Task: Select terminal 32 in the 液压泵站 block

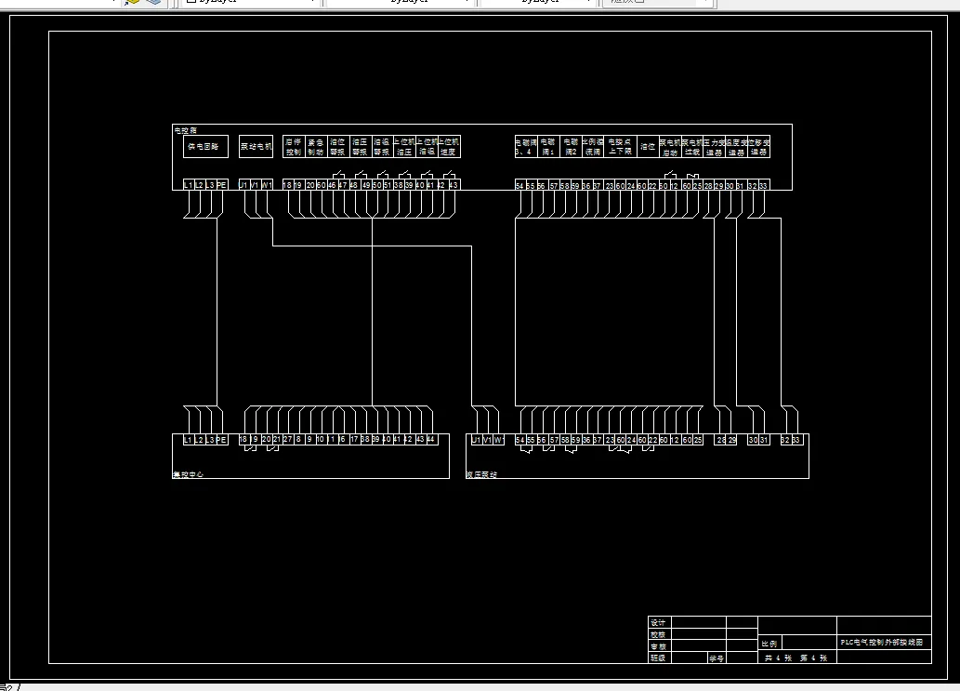Action: tap(786, 439)
